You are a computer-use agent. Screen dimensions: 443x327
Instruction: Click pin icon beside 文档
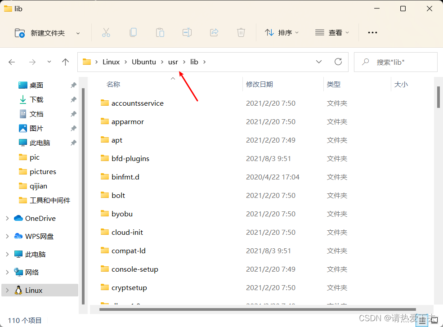(73, 114)
